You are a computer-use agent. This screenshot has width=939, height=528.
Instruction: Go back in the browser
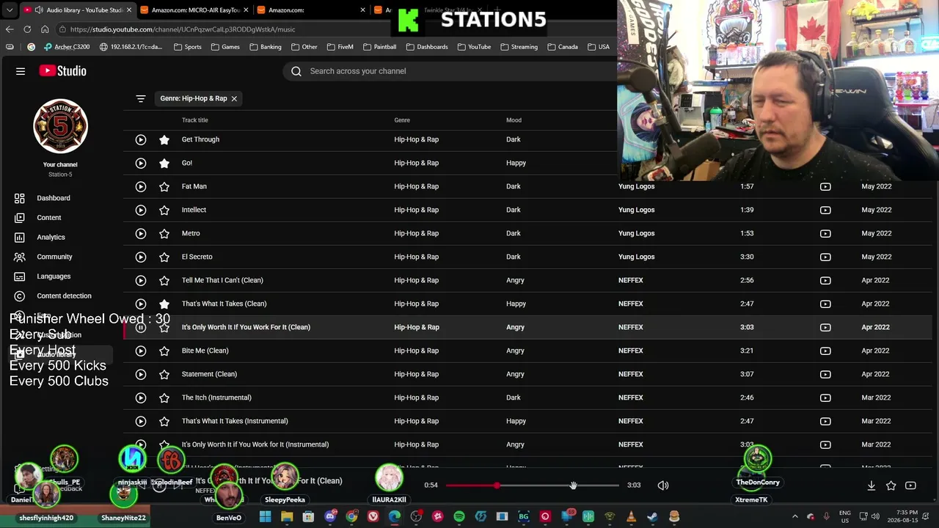coord(10,29)
